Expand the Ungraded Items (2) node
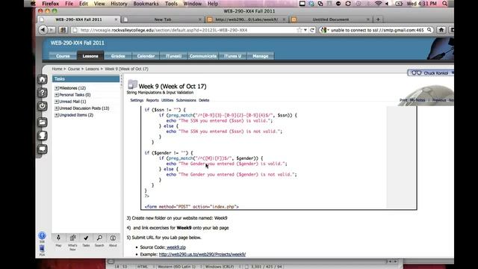The height and width of the screenshot is (269, 478). pyautogui.click(x=57, y=114)
